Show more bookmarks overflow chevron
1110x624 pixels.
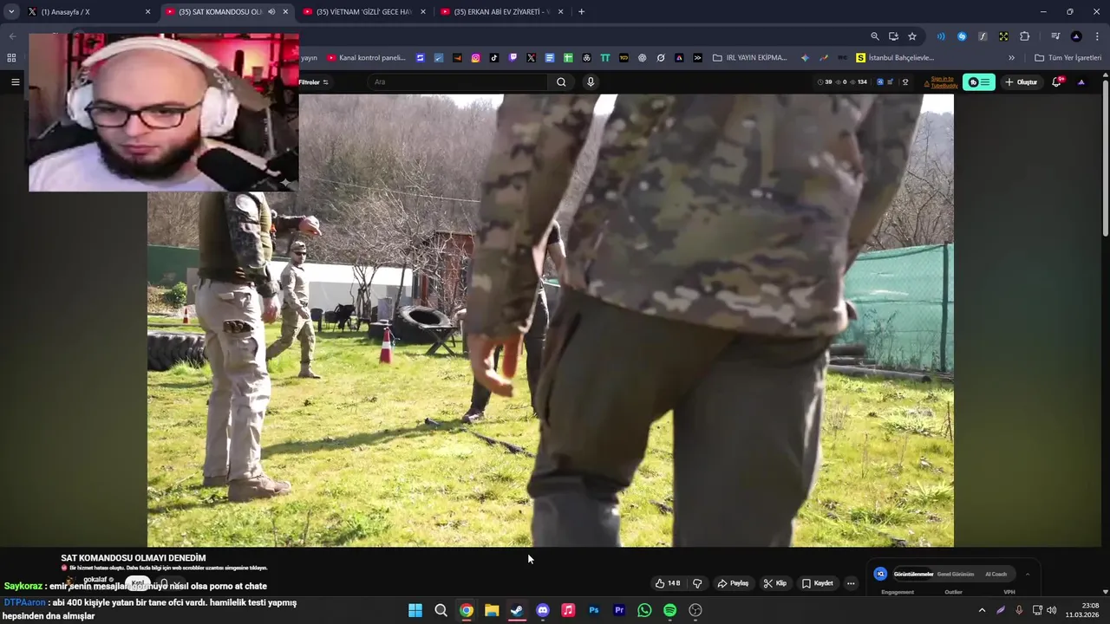[1011, 58]
